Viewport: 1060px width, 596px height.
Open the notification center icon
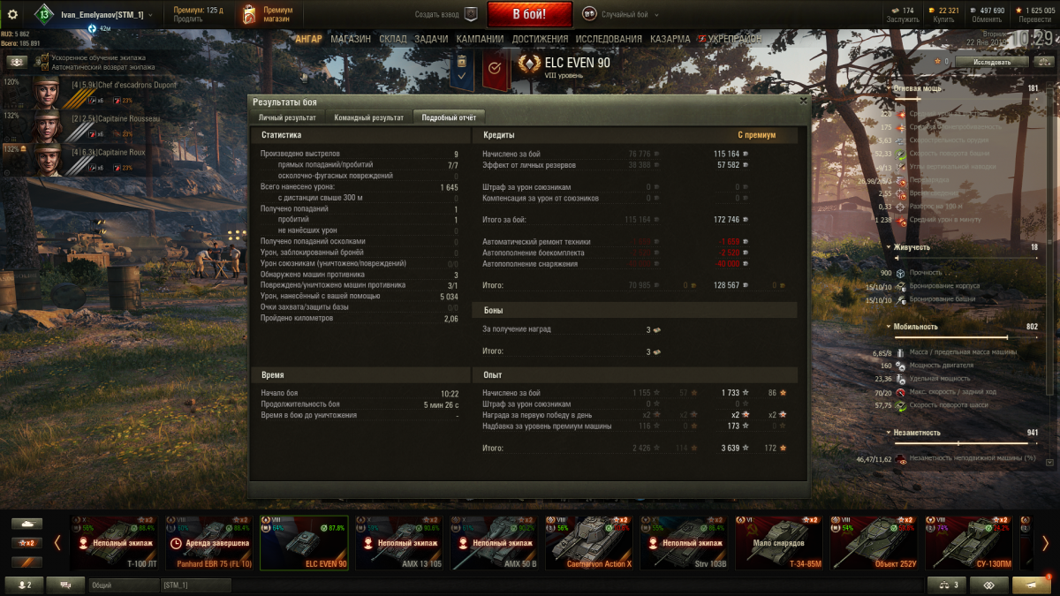coord(1032,585)
